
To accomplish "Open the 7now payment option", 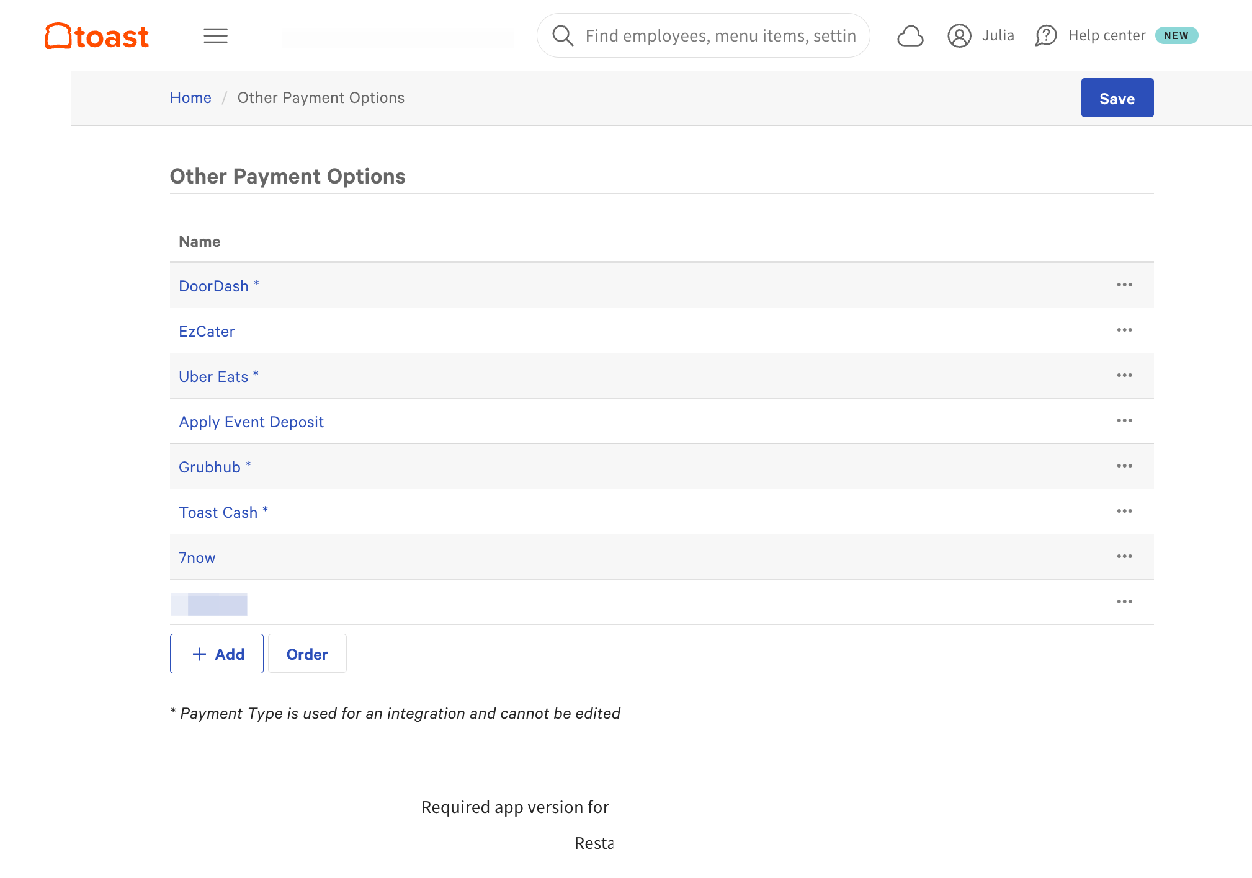I will click(x=197, y=557).
